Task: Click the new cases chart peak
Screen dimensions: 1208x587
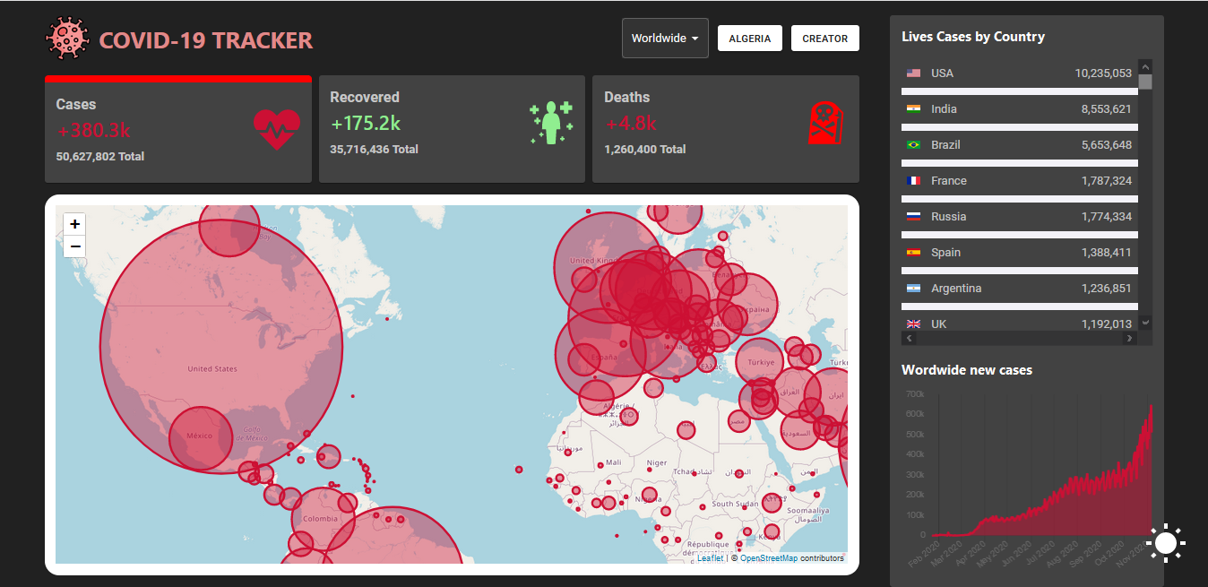Action: point(1151,406)
